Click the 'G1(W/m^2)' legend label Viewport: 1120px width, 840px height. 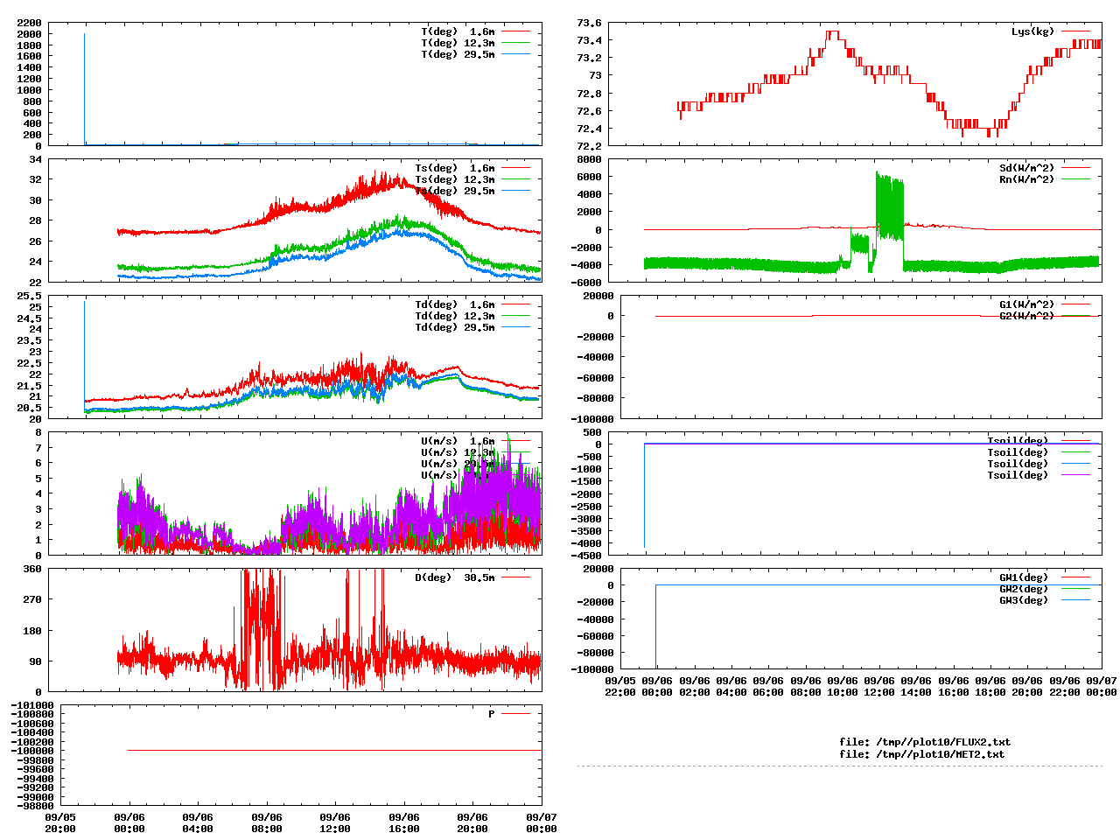click(1027, 304)
